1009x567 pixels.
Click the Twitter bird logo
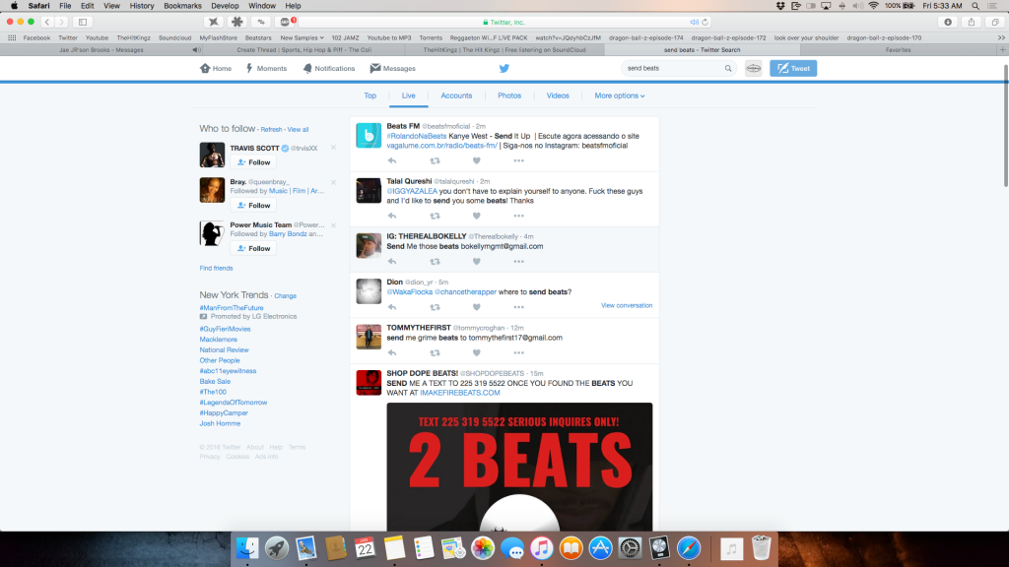click(504, 68)
